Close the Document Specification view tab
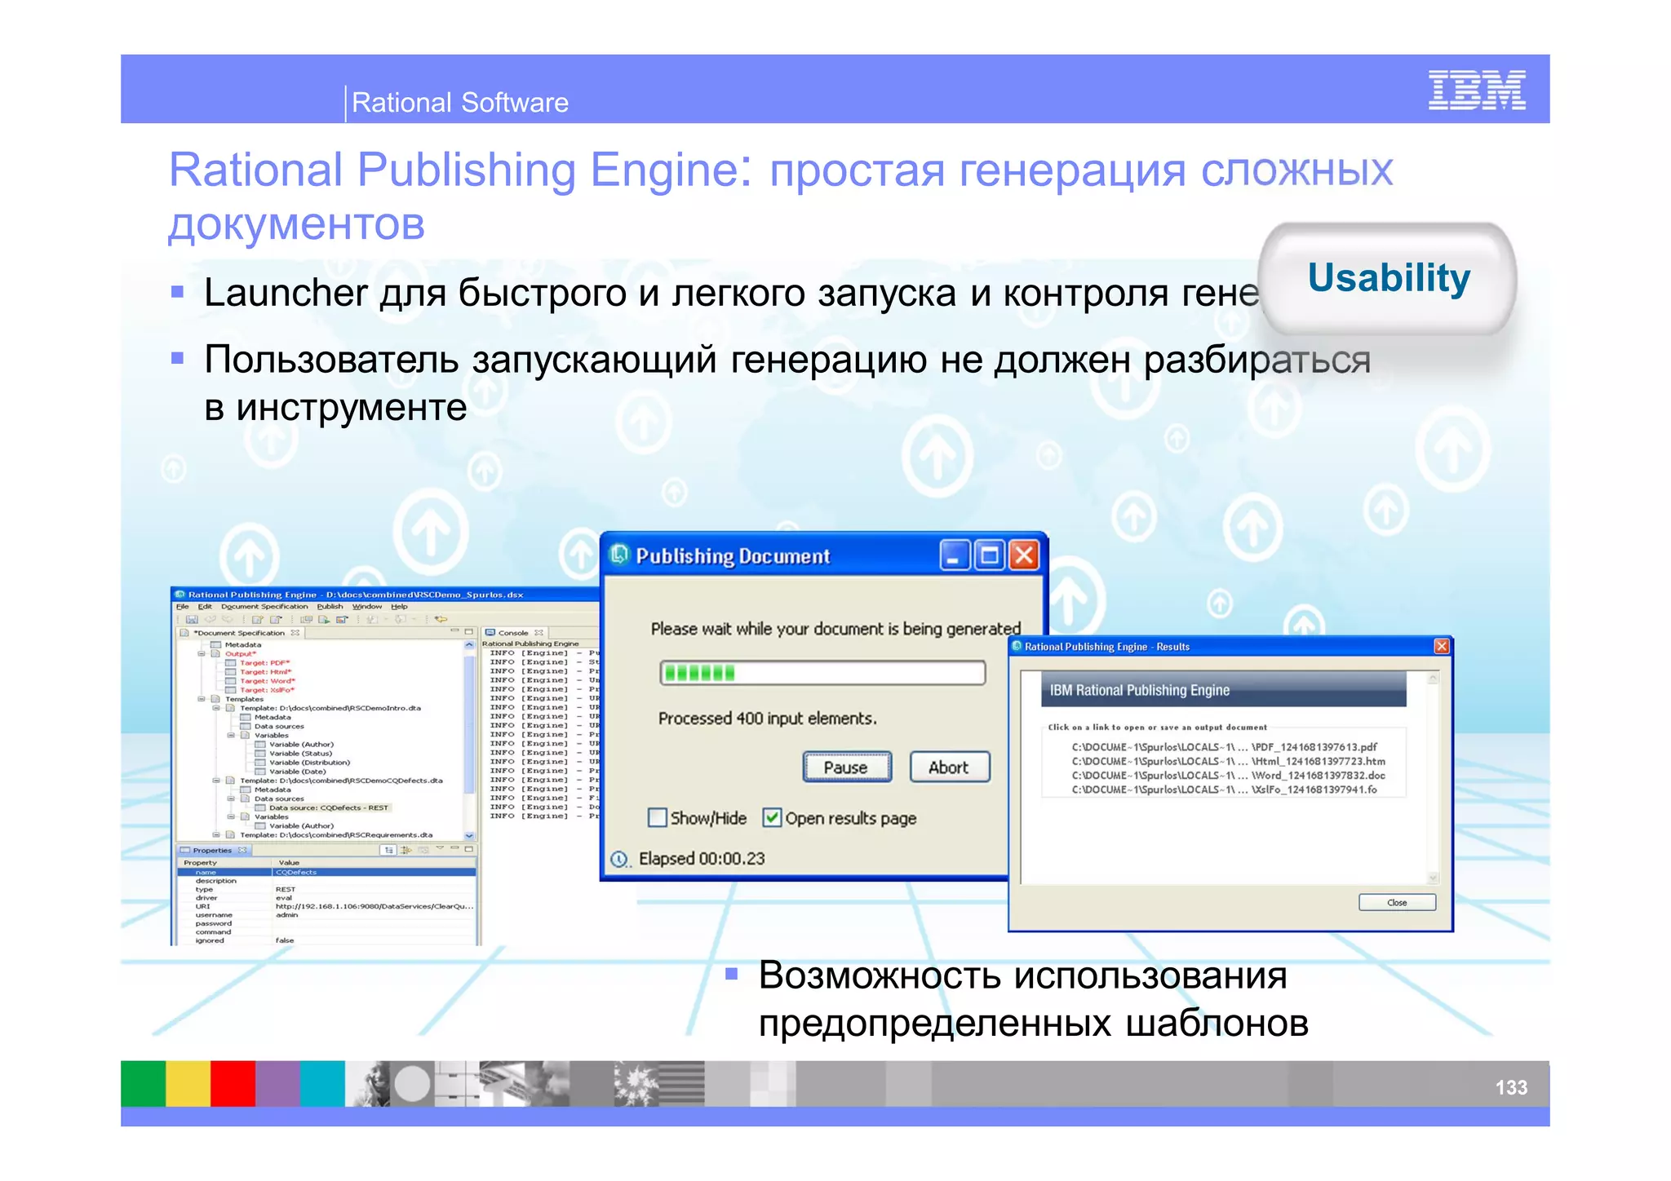 point(295,633)
